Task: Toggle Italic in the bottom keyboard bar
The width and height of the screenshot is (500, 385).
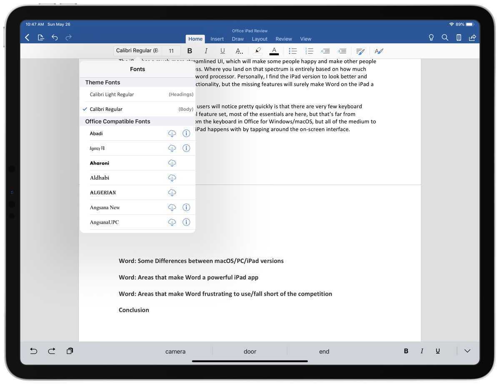Action: (422, 351)
